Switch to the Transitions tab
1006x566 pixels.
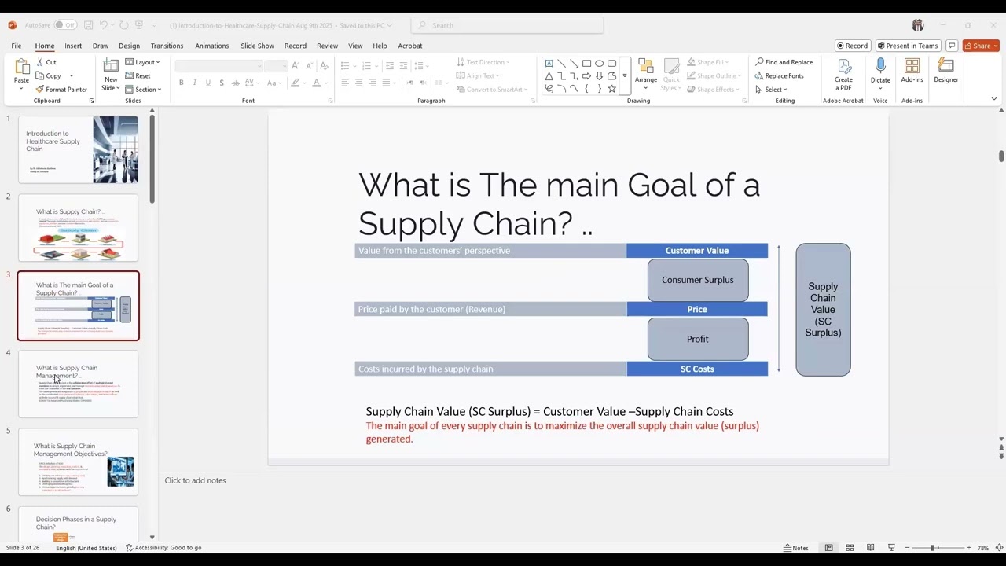(x=167, y=46)
